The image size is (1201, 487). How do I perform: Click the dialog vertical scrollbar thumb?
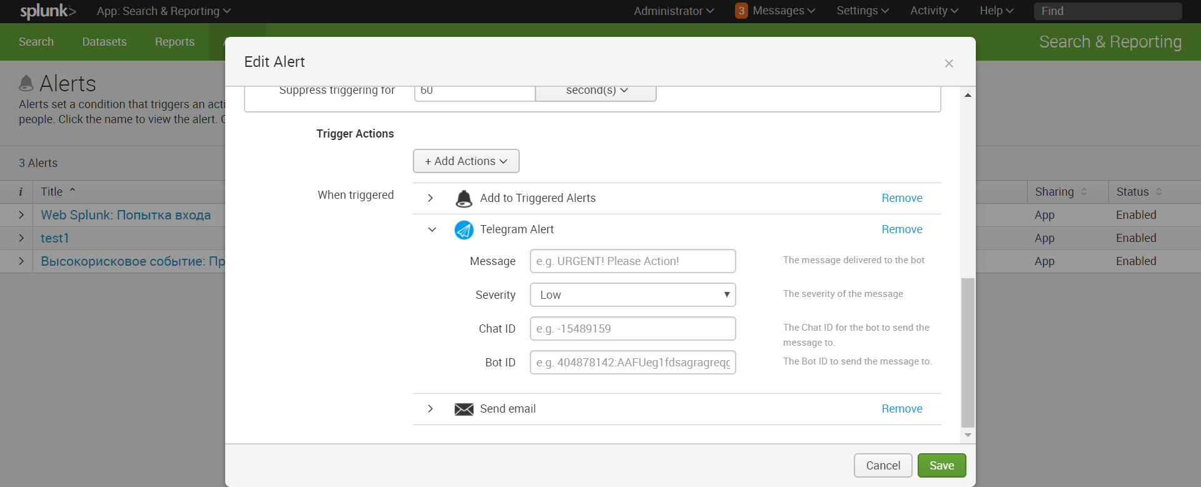pyautogui.click(x=968, y=352)
